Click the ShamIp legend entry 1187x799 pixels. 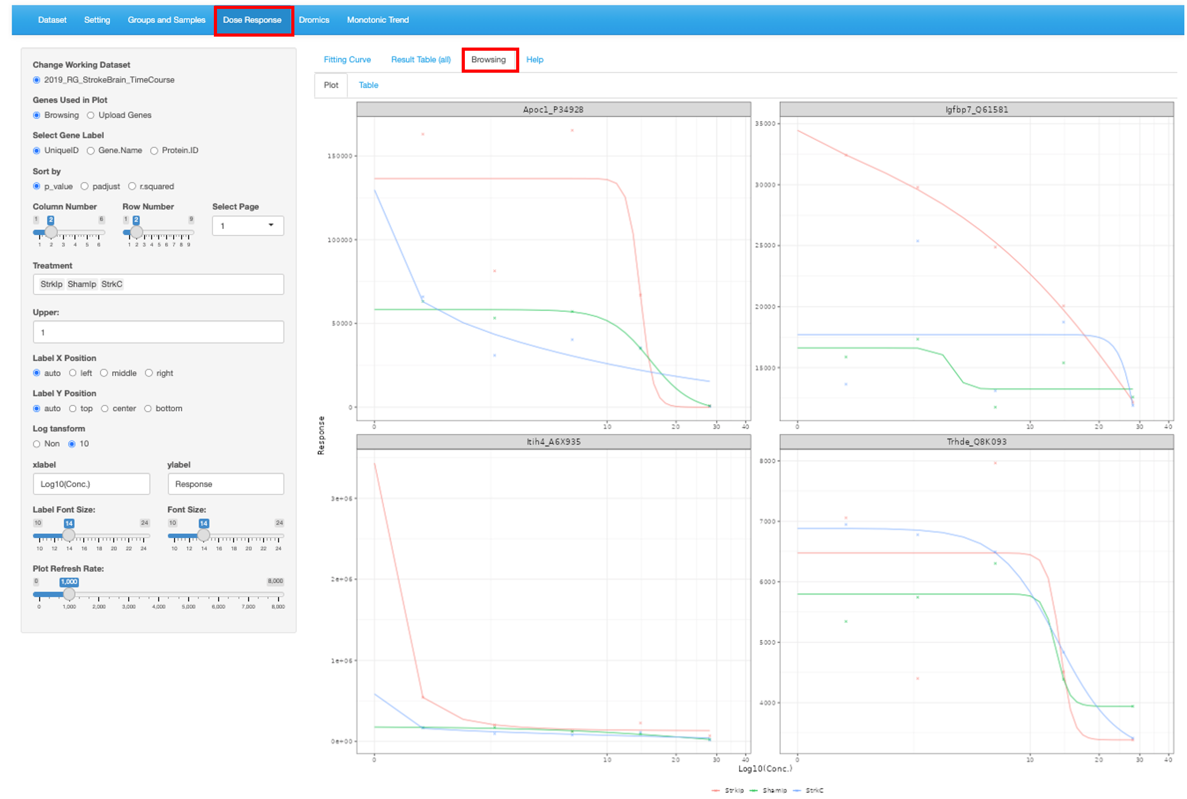[x=768, y=790]
